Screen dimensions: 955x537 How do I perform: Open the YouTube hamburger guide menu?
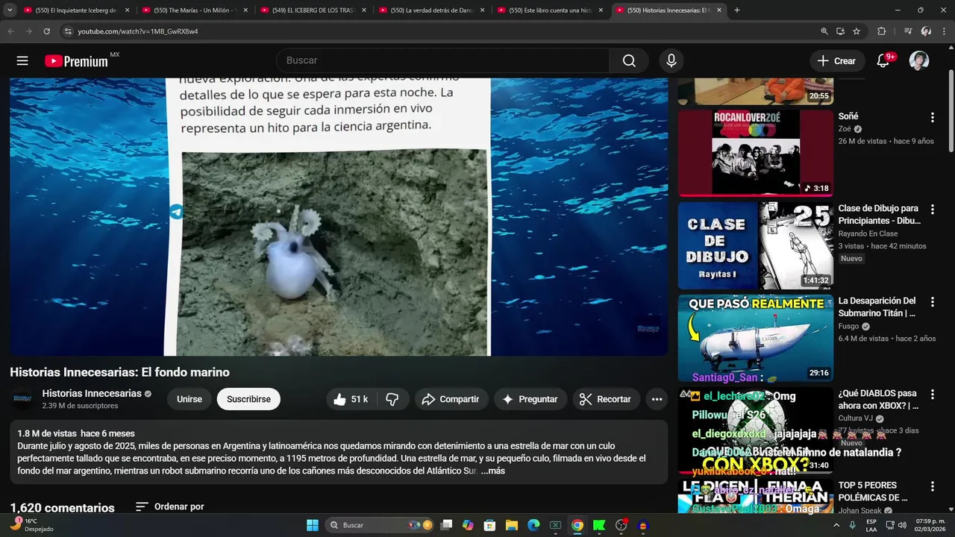(22, 61)
